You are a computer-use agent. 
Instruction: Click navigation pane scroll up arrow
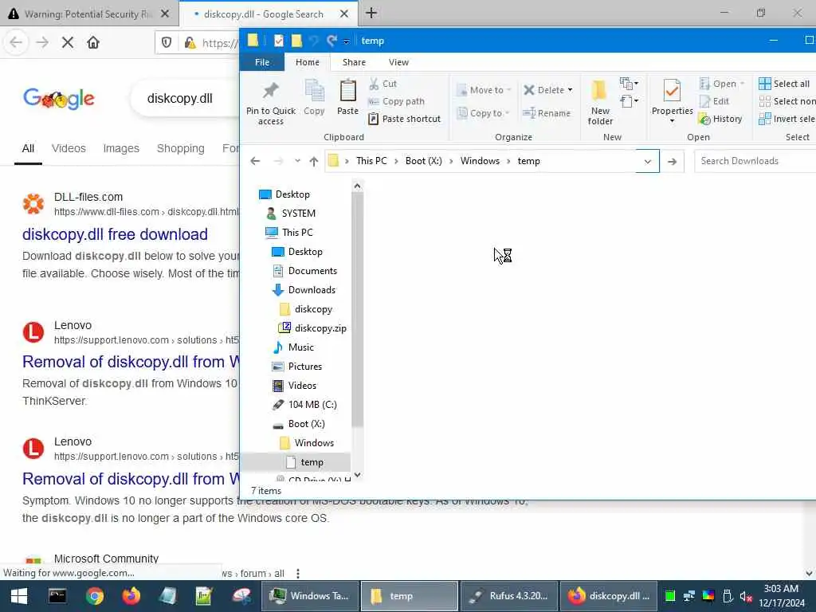[x=357, y=186]
